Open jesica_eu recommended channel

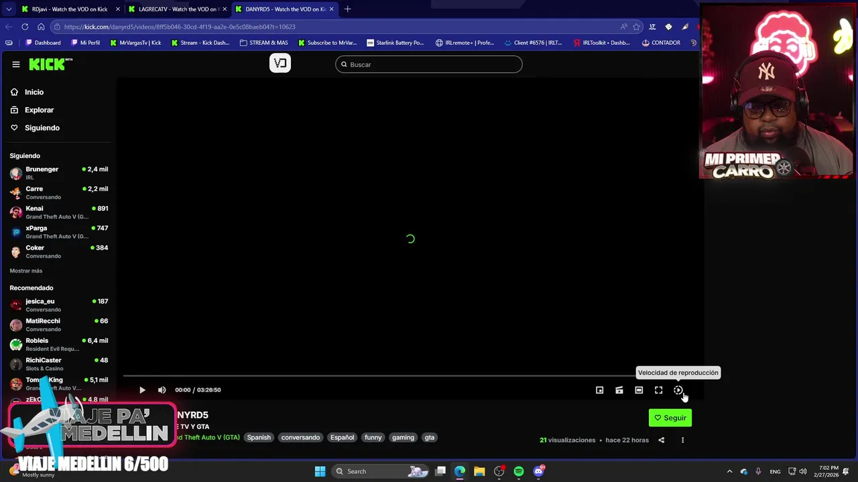tap(59, 305)
